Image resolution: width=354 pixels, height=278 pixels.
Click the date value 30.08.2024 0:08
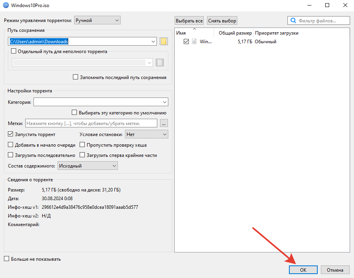(57, 199)
